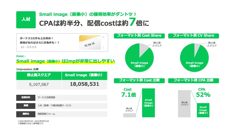
Task: Click the Small image（画像小） table header
Action: 84,75
